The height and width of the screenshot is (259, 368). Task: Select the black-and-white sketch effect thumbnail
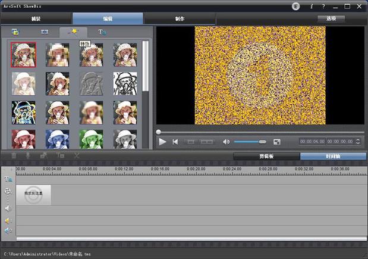pyautogui.click(x=125, y=84)
